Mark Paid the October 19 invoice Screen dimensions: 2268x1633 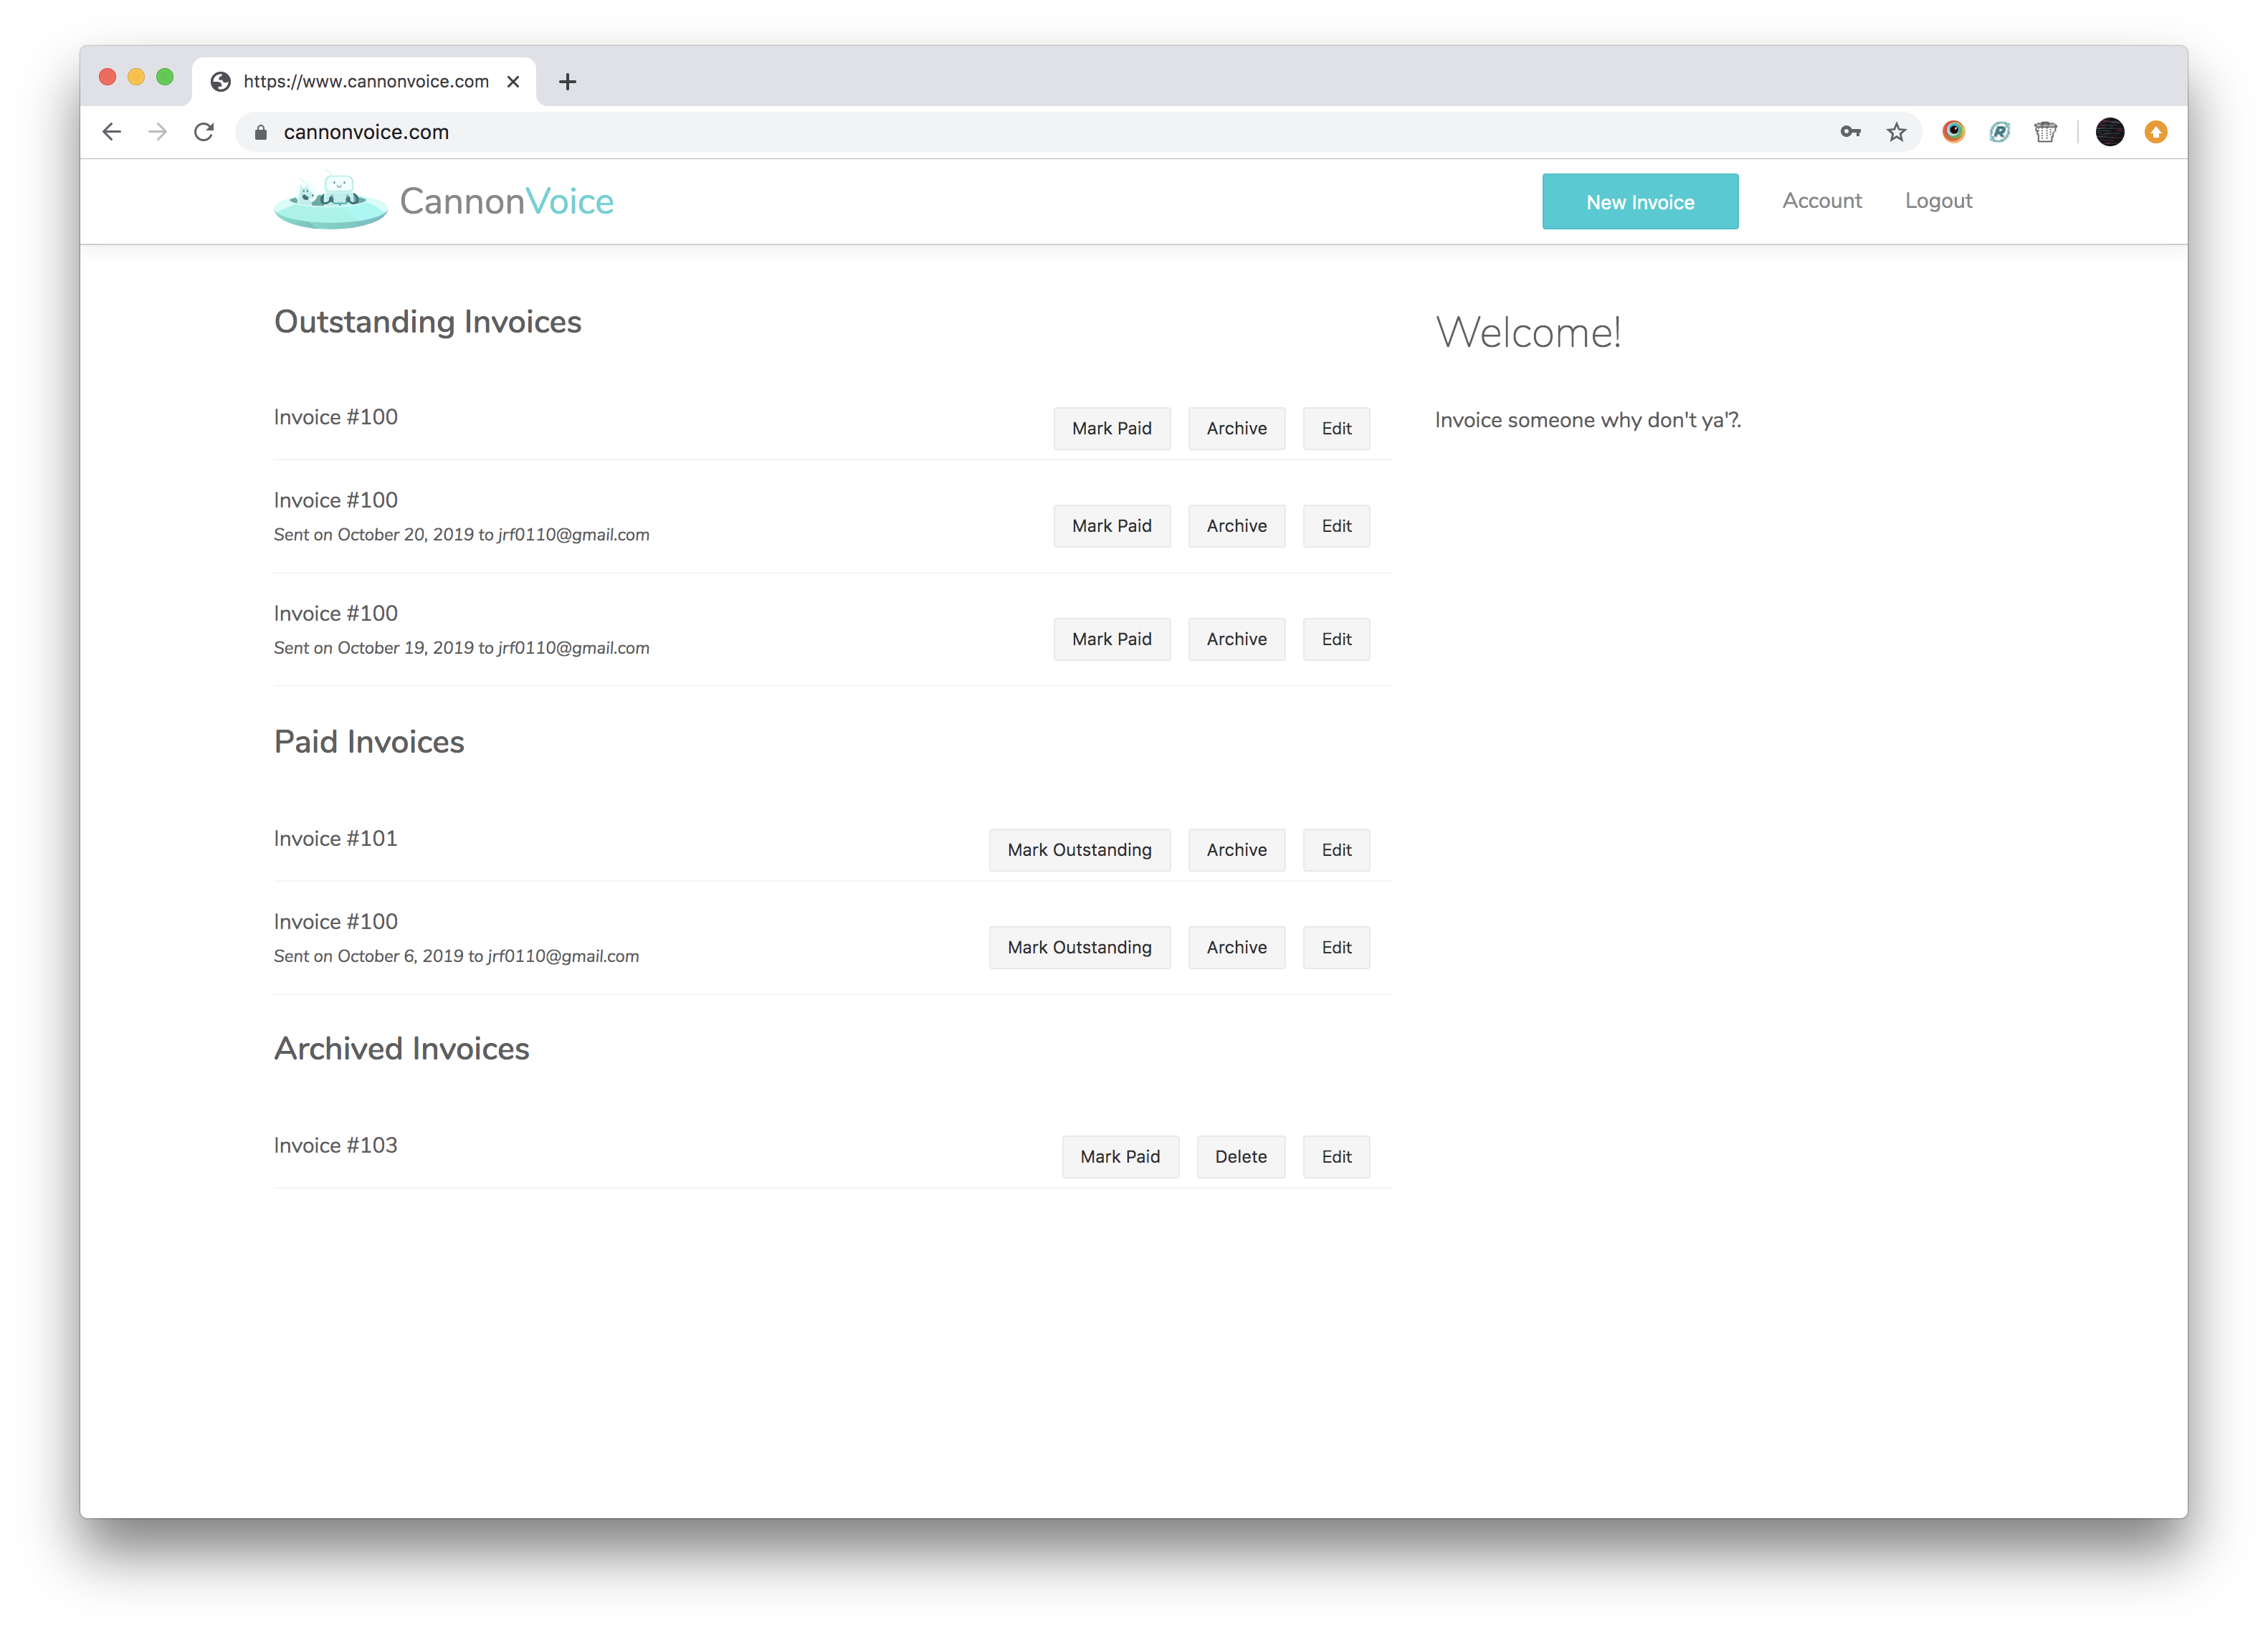[1112, 639]
